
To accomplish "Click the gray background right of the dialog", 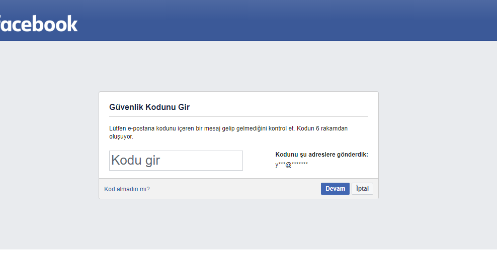I will (x=437, y=146).
